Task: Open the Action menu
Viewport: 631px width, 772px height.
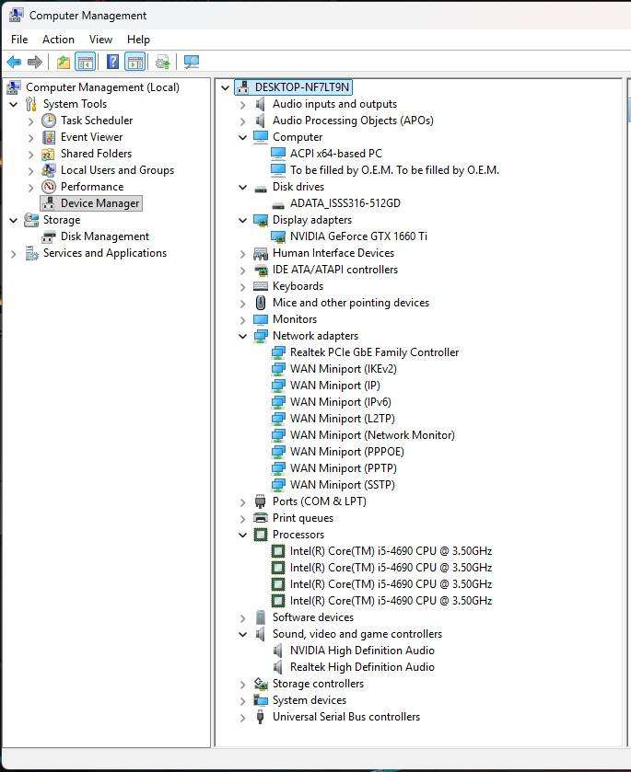Action: [x=58, y=40]
